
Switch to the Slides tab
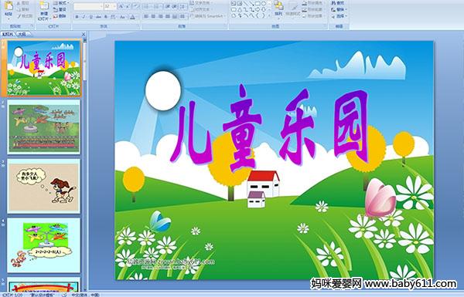8,34
